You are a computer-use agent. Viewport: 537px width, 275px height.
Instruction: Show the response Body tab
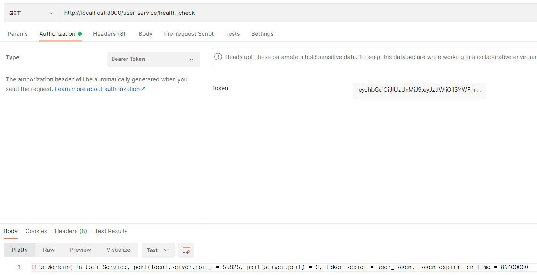click(x=11, y=231)
